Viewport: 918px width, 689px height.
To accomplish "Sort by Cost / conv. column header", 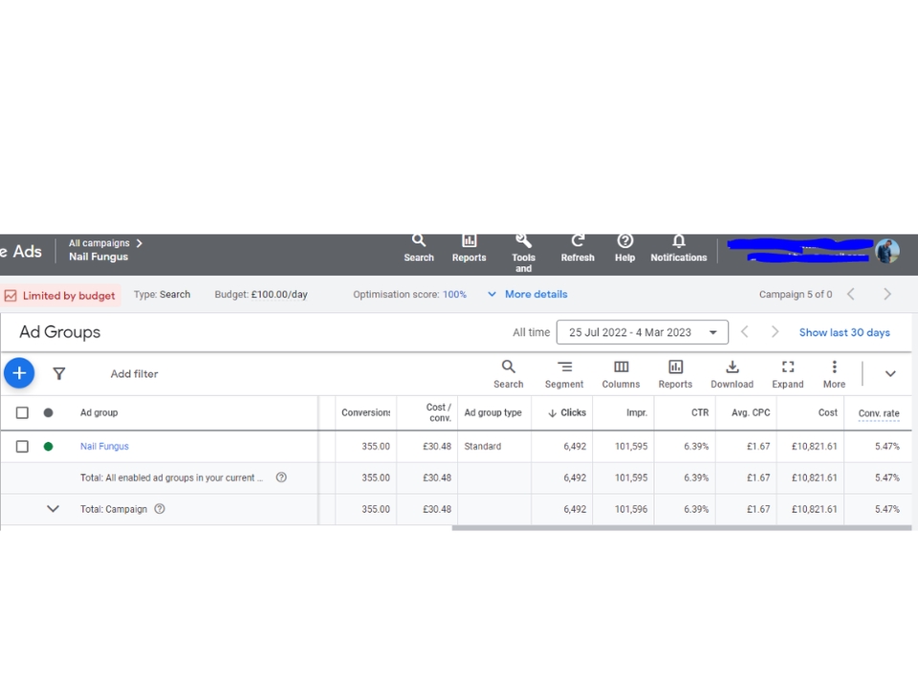I will 439,412.
